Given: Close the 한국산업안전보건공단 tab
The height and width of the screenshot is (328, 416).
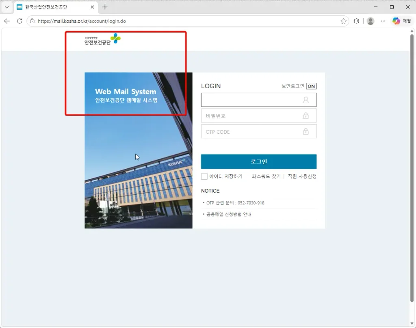Looking at the screenshot, I should (92, 7).
